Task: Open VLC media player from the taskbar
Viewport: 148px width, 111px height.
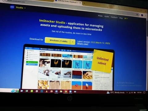Action: click(47, 91)
